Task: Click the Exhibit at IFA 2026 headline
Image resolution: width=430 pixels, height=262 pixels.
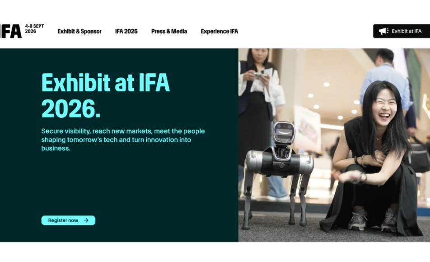Action: (x=105, y=95)
